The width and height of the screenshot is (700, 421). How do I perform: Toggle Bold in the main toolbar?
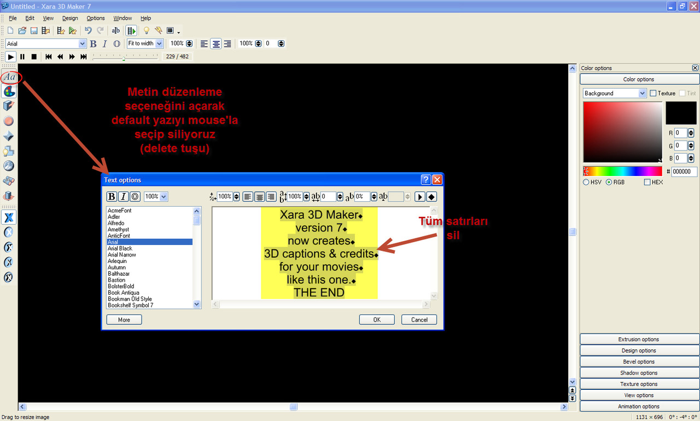point(93,44)
